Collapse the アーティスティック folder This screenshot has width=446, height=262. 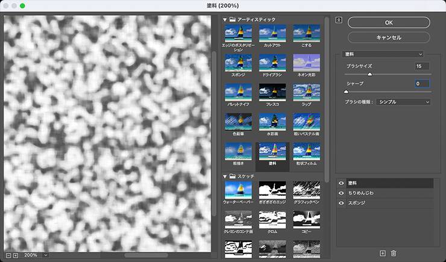224,20
